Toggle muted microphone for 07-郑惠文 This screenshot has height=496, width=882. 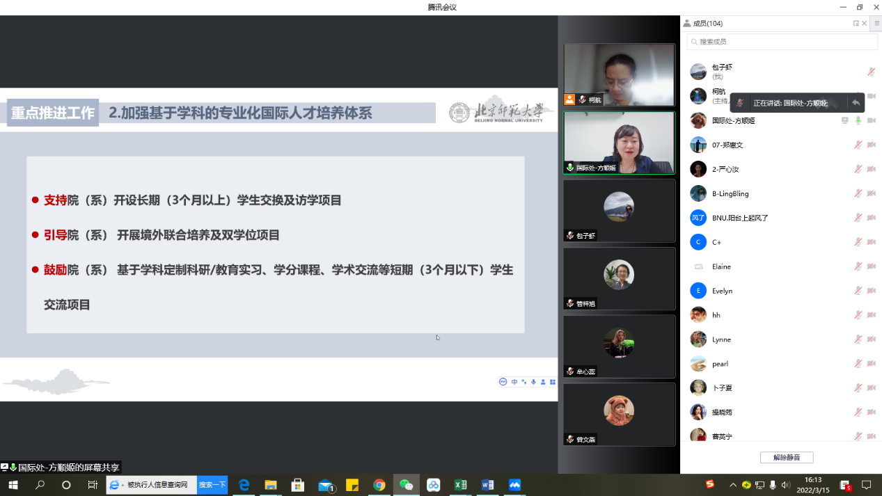pos(858,145)
